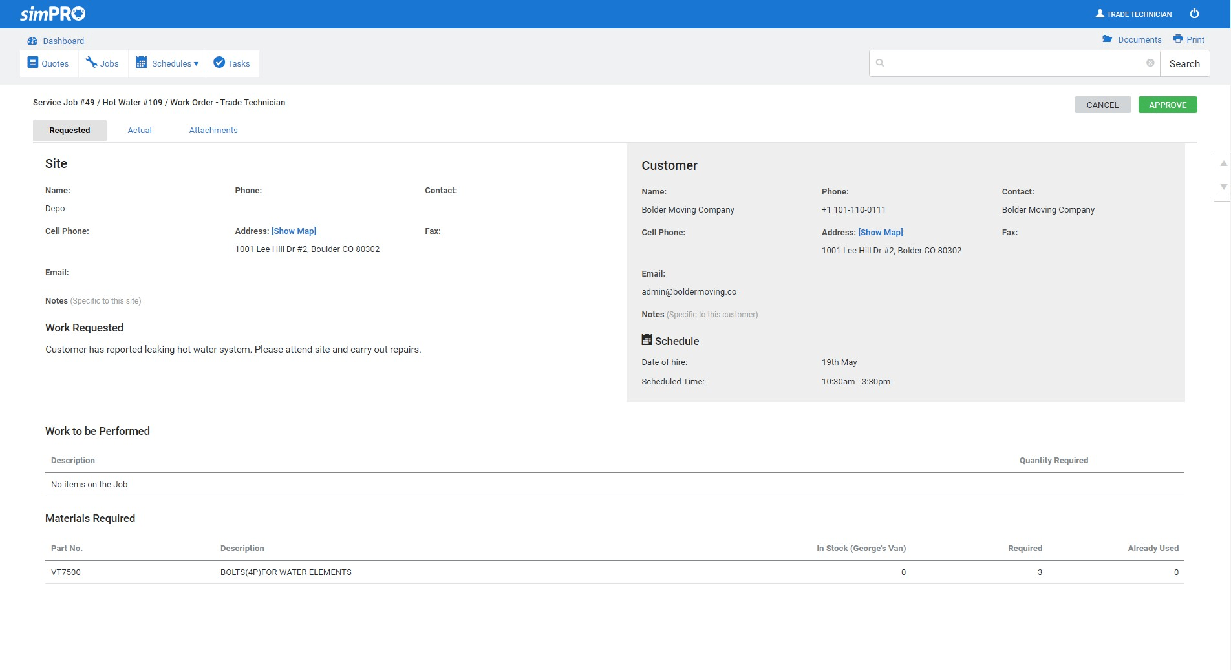Click the email 'admin@boldermoving.co'
Viewport: 1231px width, 670px height.
(x=689, y=291)
